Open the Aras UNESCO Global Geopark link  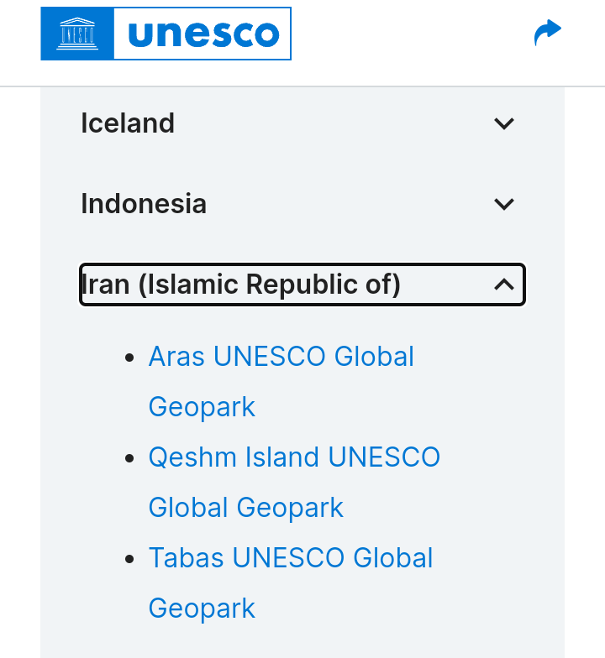[x=281, y=357]
